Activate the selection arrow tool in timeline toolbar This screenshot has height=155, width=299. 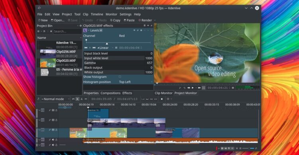[x=77, y=99]
